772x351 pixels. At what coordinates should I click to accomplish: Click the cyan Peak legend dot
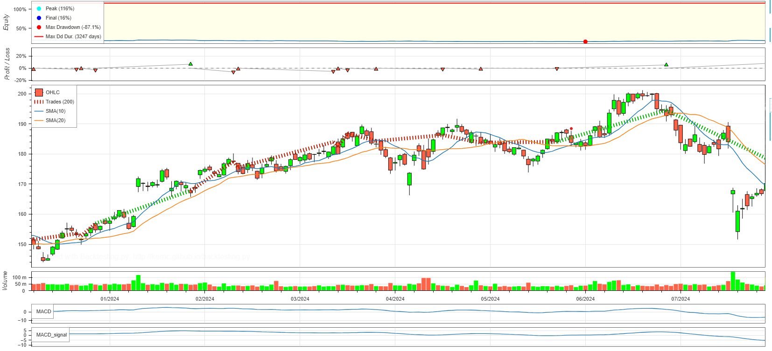click(x=39, y=8)
